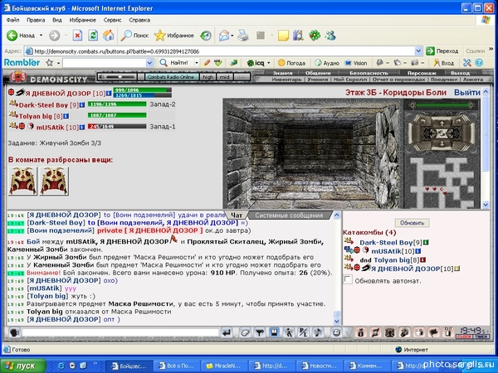The height and width of the screenshot is (373, 498).
Task: Open the IE history clock icon
Action: 206,36
